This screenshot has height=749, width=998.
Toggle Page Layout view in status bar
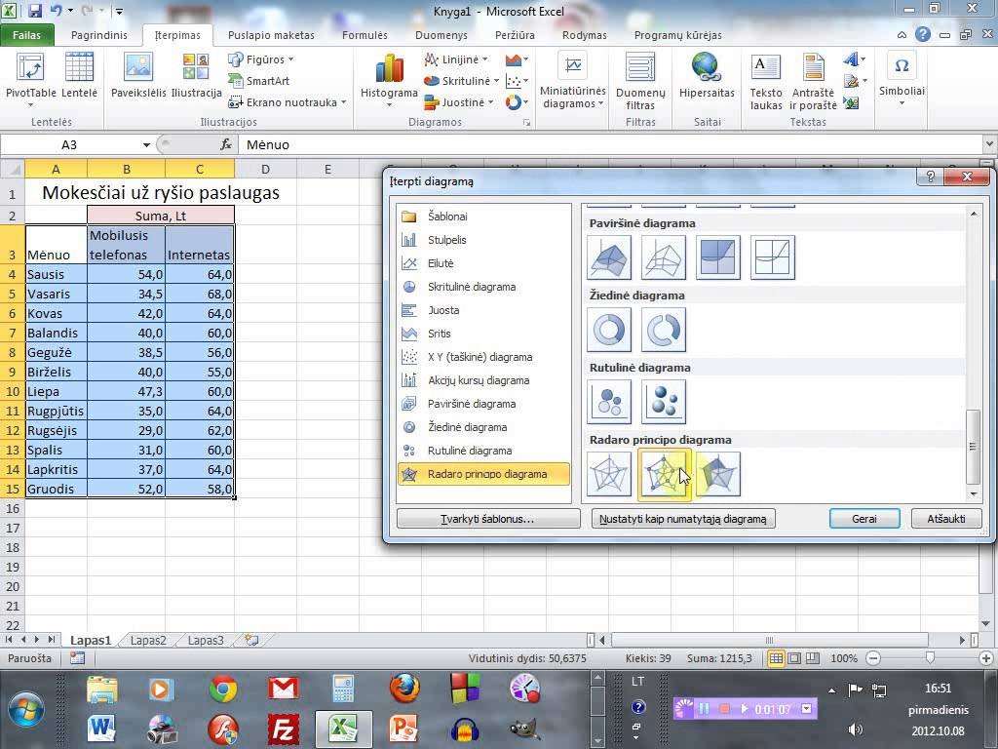click(794, 658)
